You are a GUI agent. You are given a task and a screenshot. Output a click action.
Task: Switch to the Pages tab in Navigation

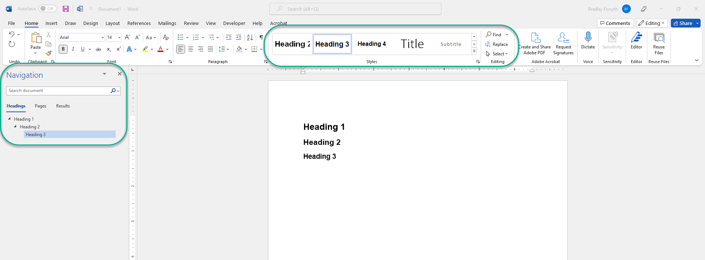pyautogui.click(x=40, y=106)
